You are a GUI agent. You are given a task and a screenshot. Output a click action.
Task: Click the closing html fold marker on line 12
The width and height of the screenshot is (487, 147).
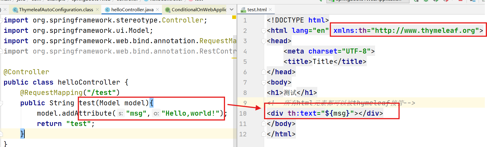[x=264, y=134]
